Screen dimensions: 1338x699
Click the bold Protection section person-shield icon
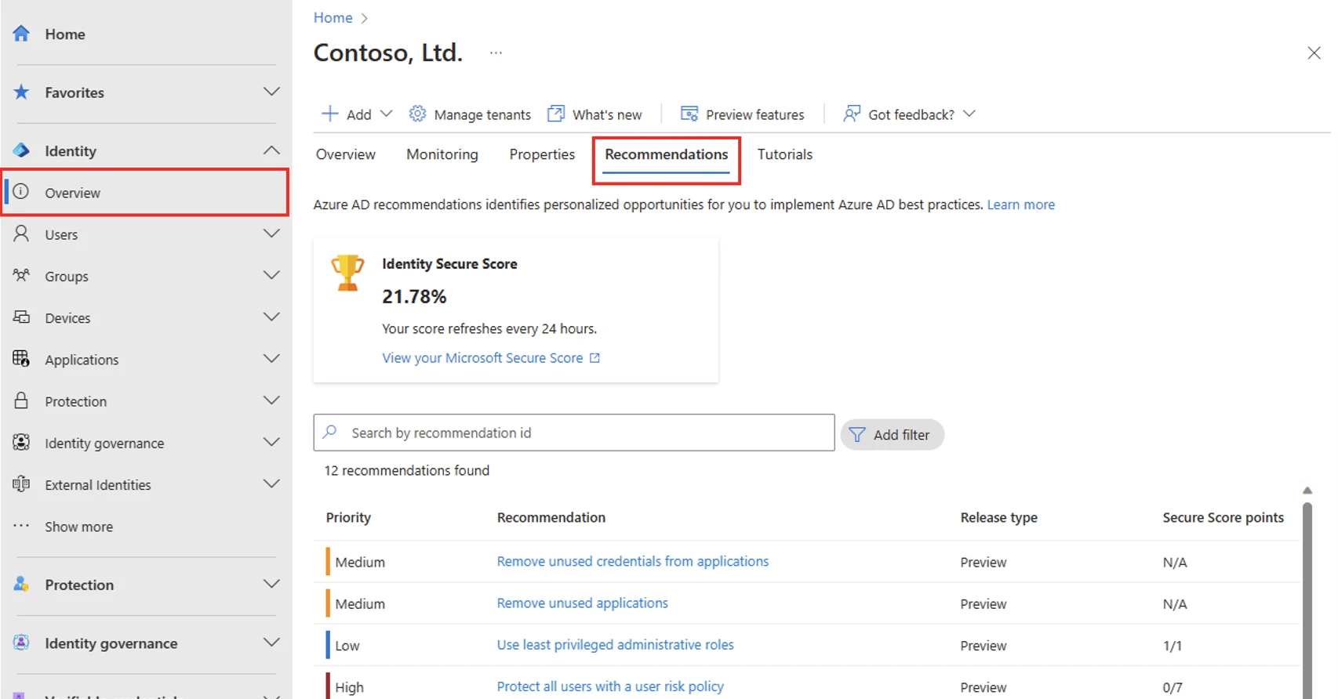[x=21, y=584]
